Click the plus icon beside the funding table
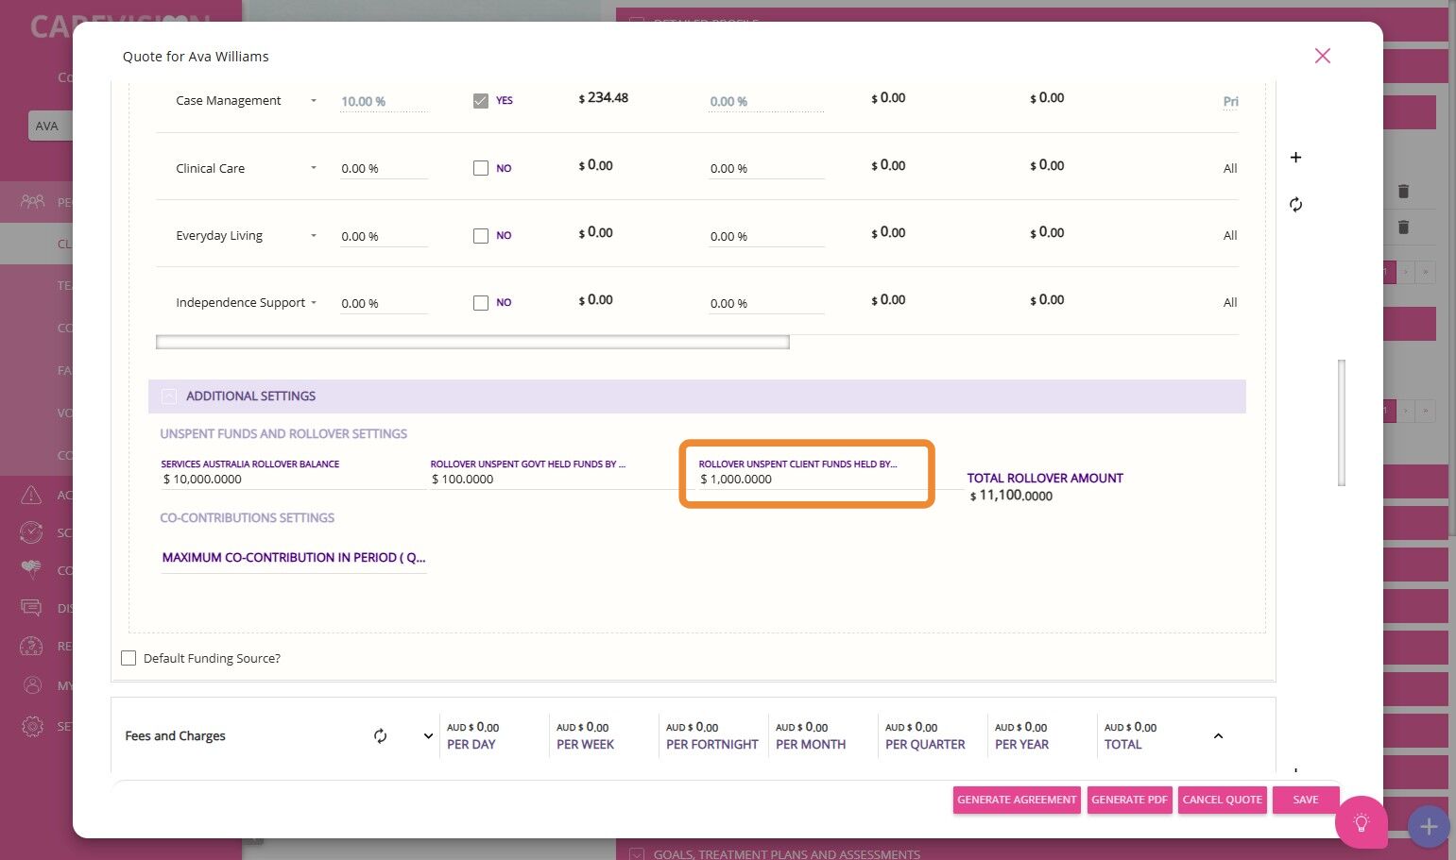Image resolution: width=1456 pixels, height=860 pixels. pos(1295,158)
